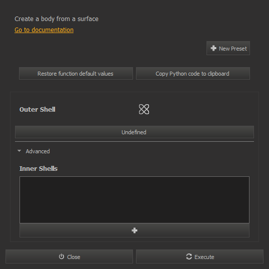This screenshot has height=269, width=269.
Task: Open the Undefined outer shell selector
Action: pos(134,132)
